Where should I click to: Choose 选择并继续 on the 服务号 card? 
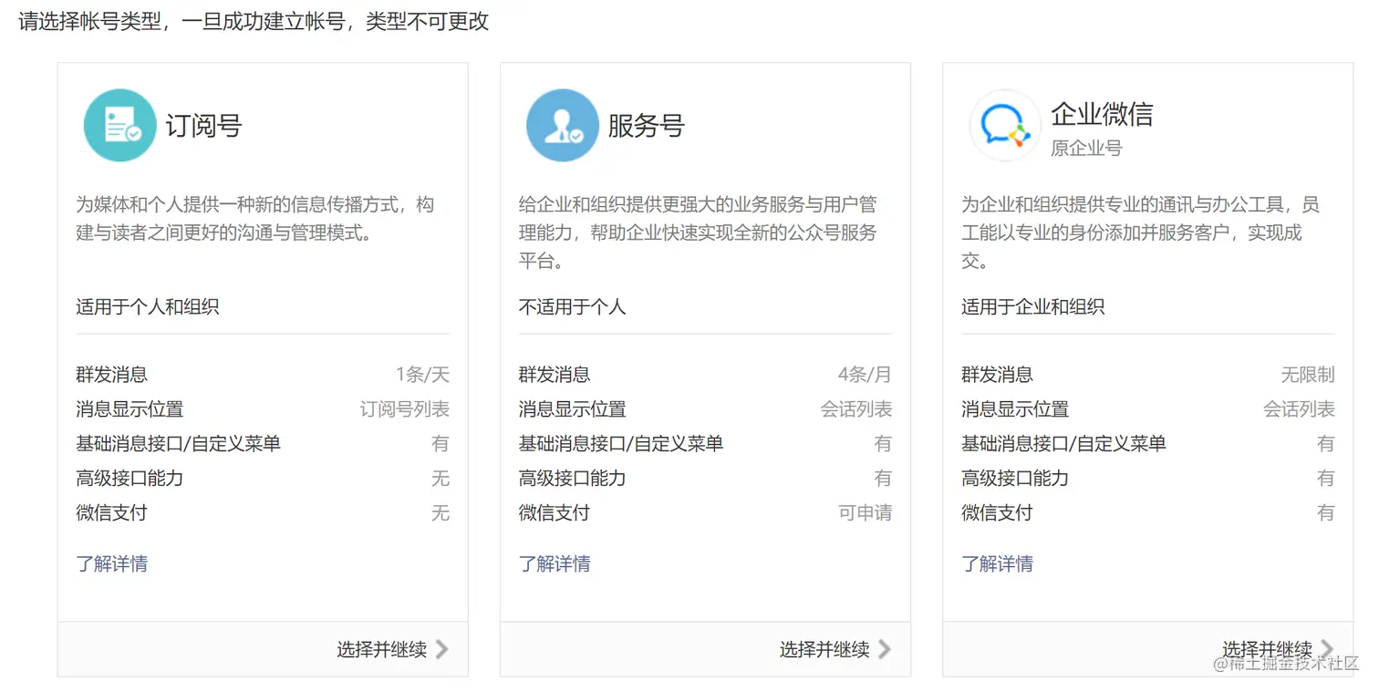click(x=835, y=649)
